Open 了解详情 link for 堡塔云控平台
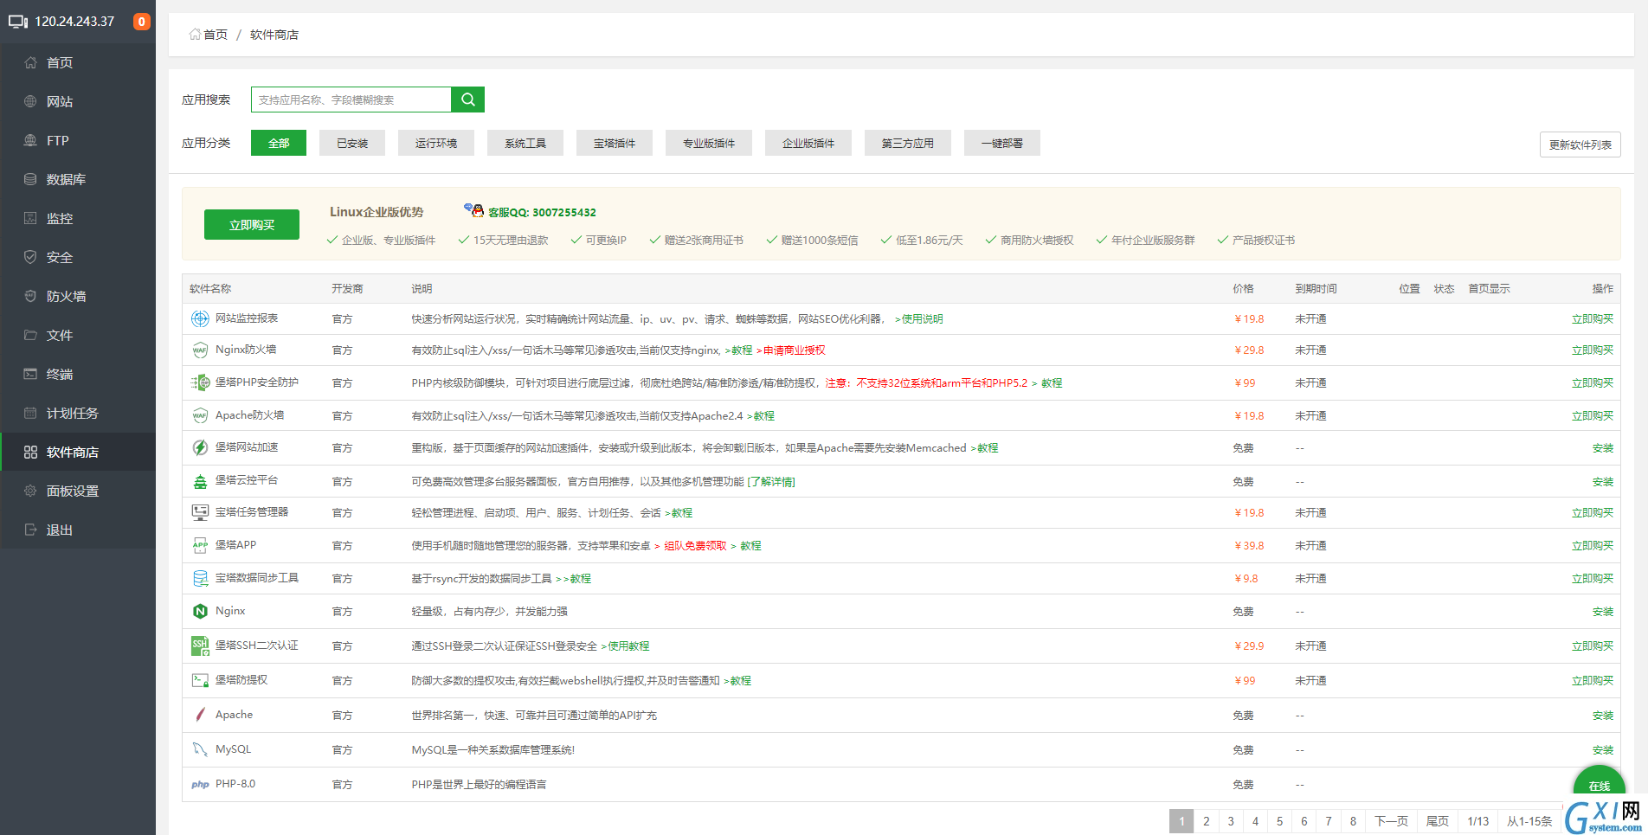This screenshot has height=835, width=1648. (x=771, y=482)
